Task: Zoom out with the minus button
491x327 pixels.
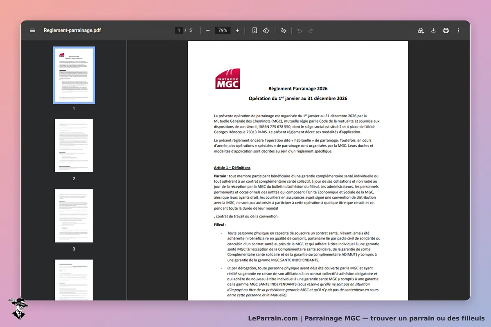Action: click(x=208, y=30)
